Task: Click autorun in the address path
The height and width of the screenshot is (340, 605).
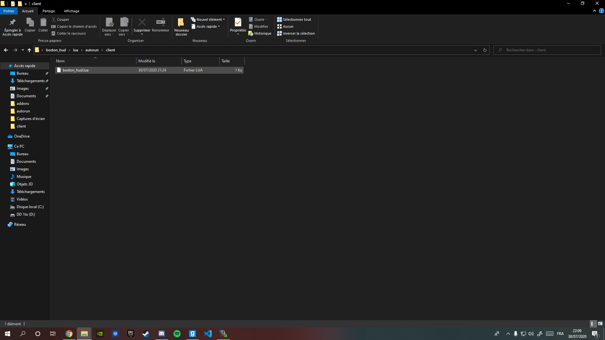Action: point(92,50)
